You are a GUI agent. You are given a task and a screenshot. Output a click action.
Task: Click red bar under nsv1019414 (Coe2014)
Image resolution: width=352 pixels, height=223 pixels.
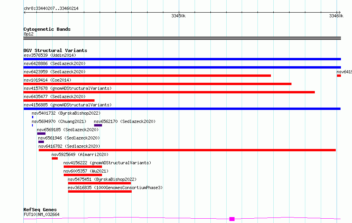(x=157, y=84)
